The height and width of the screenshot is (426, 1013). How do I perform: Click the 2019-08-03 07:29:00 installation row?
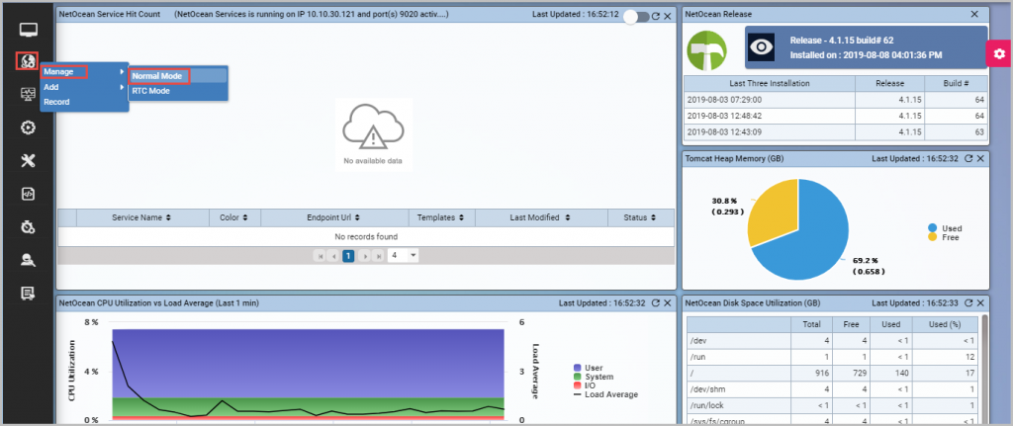tap(836, 100)
